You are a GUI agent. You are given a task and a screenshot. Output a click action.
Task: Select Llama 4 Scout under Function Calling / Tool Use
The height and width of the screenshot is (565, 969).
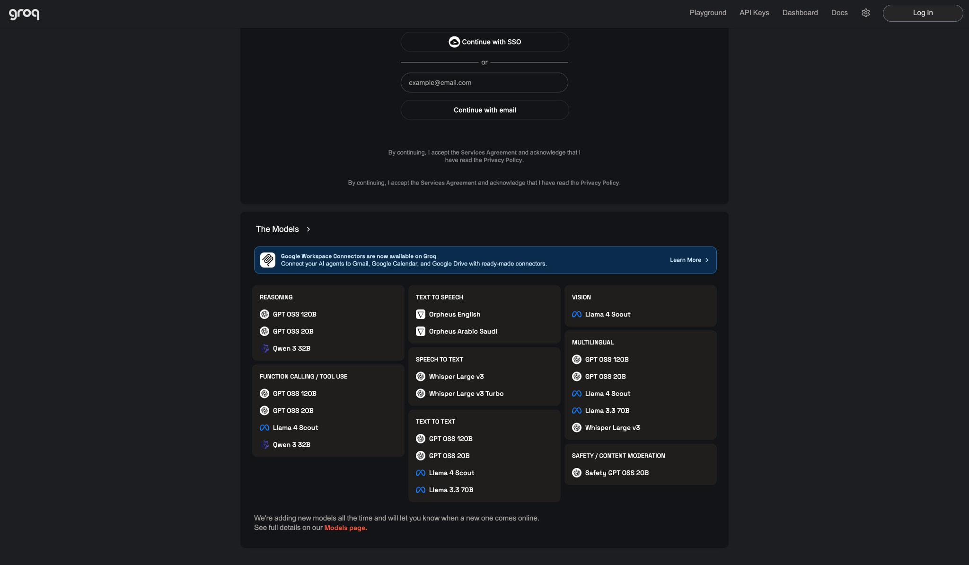[295, 428]
